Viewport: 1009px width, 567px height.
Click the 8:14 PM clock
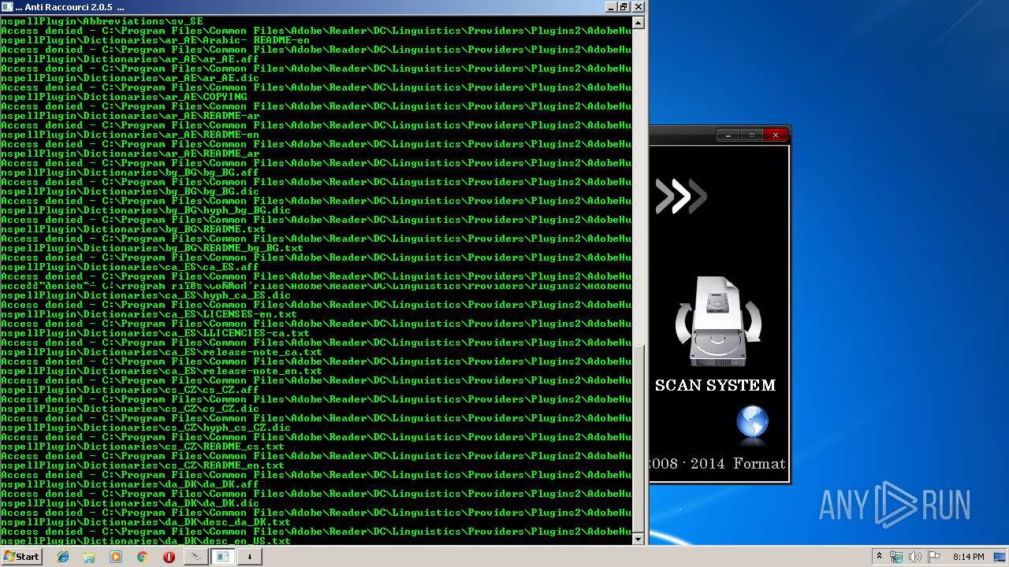pyautogui.click(x=968, y=557)
